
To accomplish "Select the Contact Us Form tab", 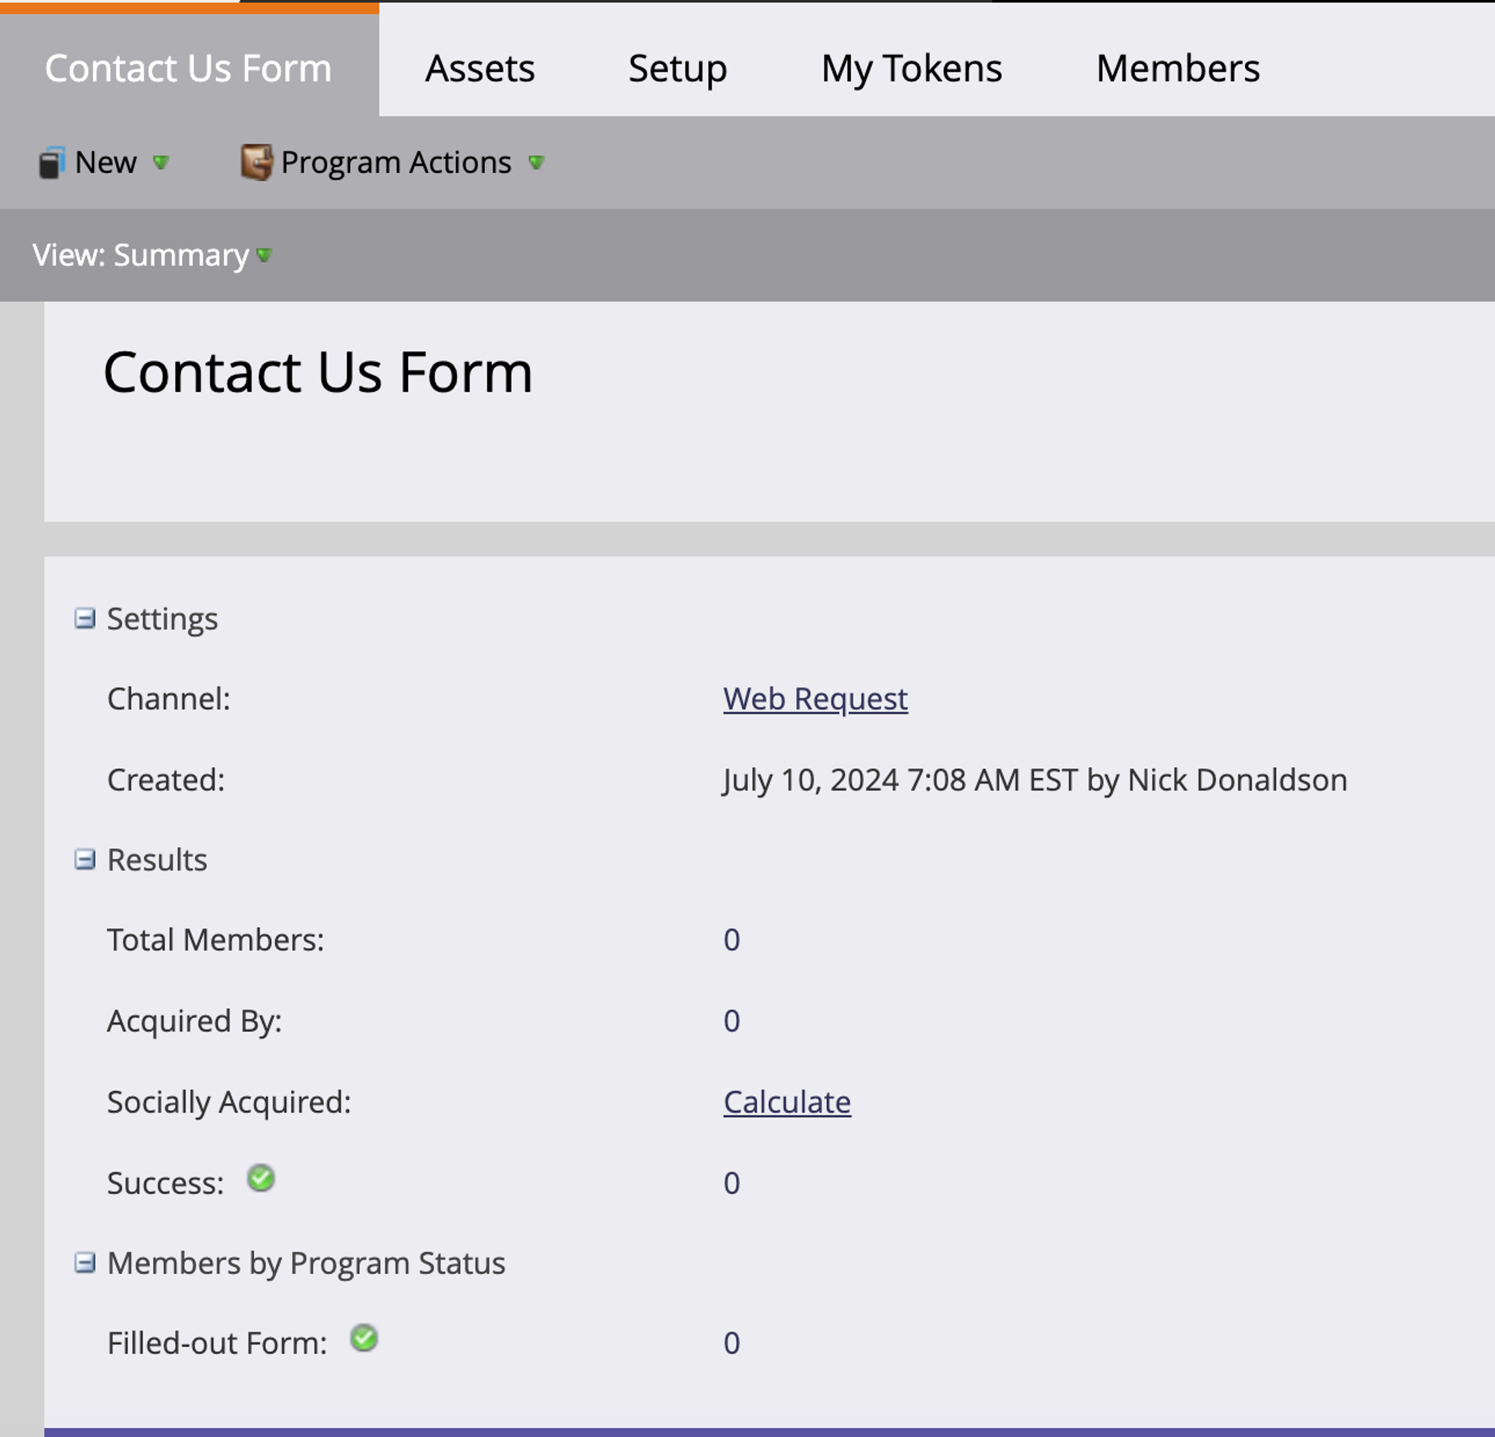I will (x=188, y=68).
